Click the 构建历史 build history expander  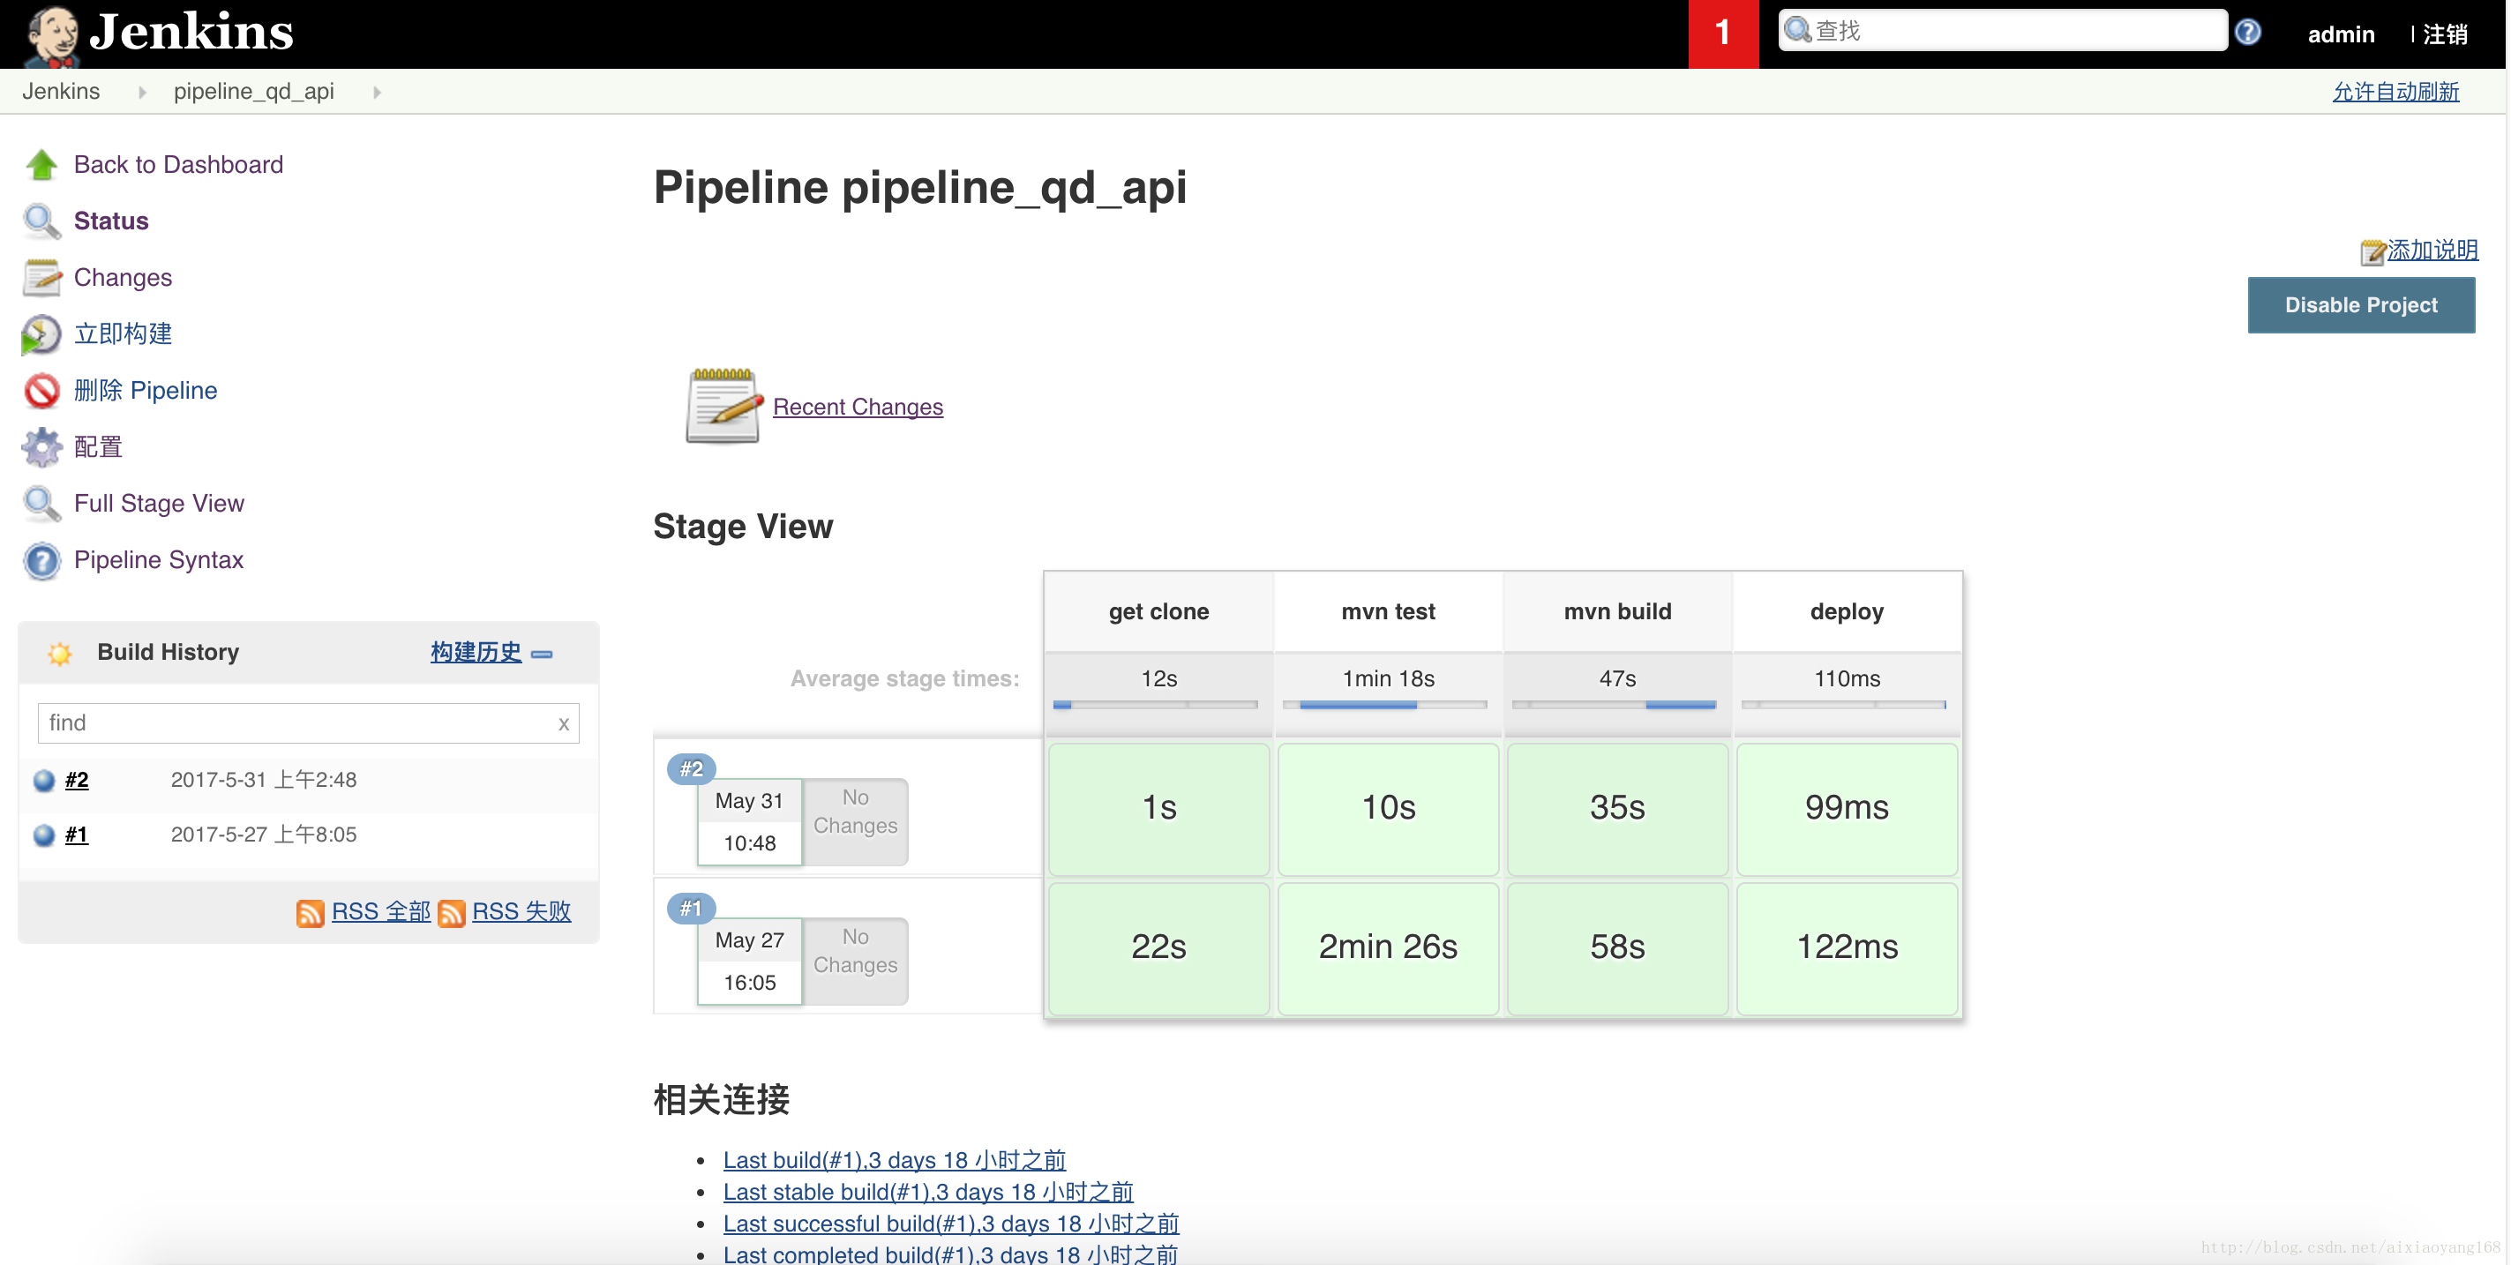coord(547,654)
